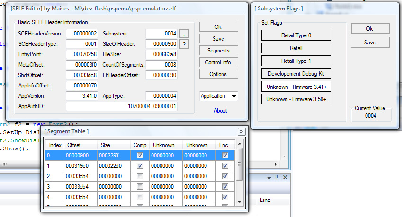Open Control Info
The width and height of the screenshot is (402, 217).
(x=218, y=62)
